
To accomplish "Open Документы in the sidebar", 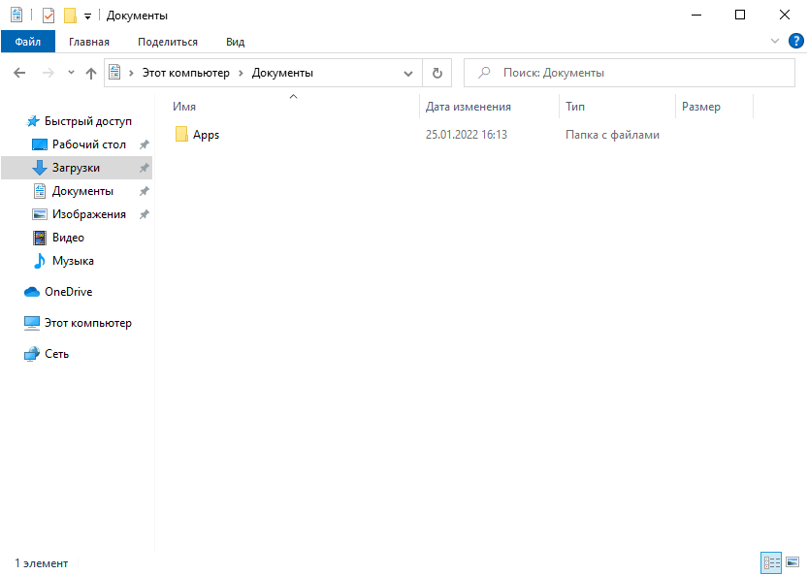I will (x=82, y=191).
